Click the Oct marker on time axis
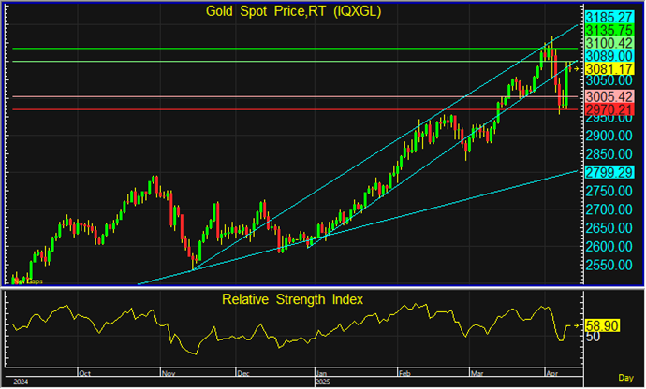This screenshot has width=646, height=389. [x=84, y=373]
